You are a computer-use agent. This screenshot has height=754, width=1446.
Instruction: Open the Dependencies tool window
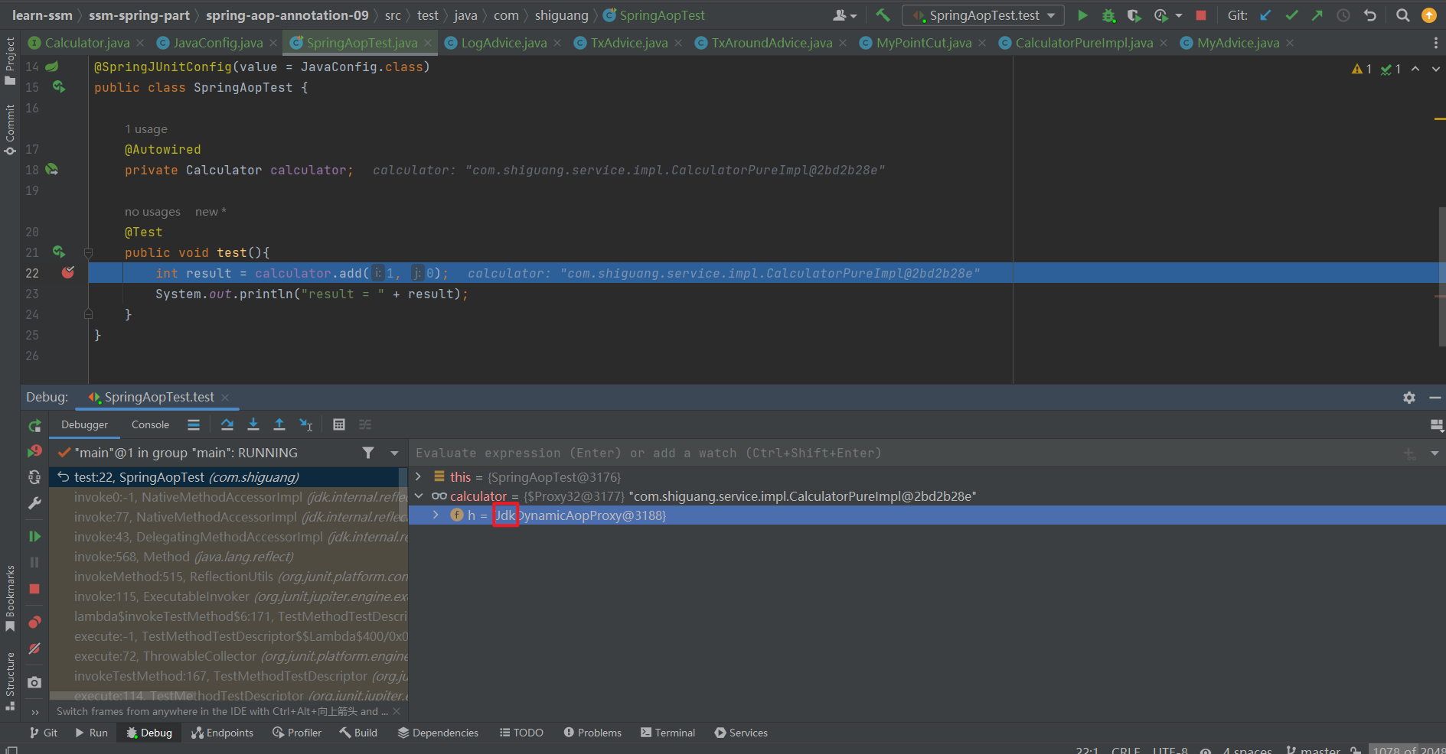438,733
